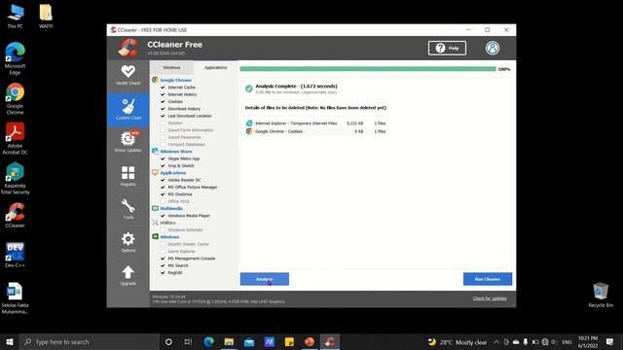Screen dimensions: 623x350
Task: Click the Check for updates link
Action: coord(490,298)
